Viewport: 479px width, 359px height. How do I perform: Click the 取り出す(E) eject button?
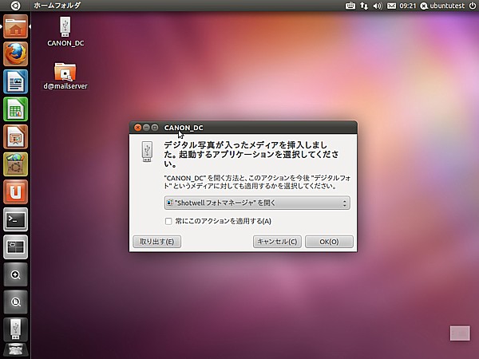[x=157, y=242]
